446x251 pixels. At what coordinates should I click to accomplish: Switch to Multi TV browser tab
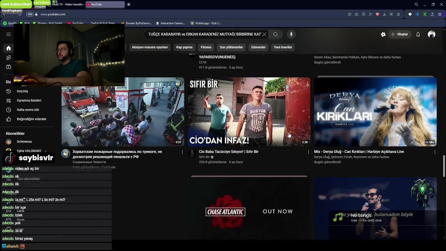coord(67,5)
